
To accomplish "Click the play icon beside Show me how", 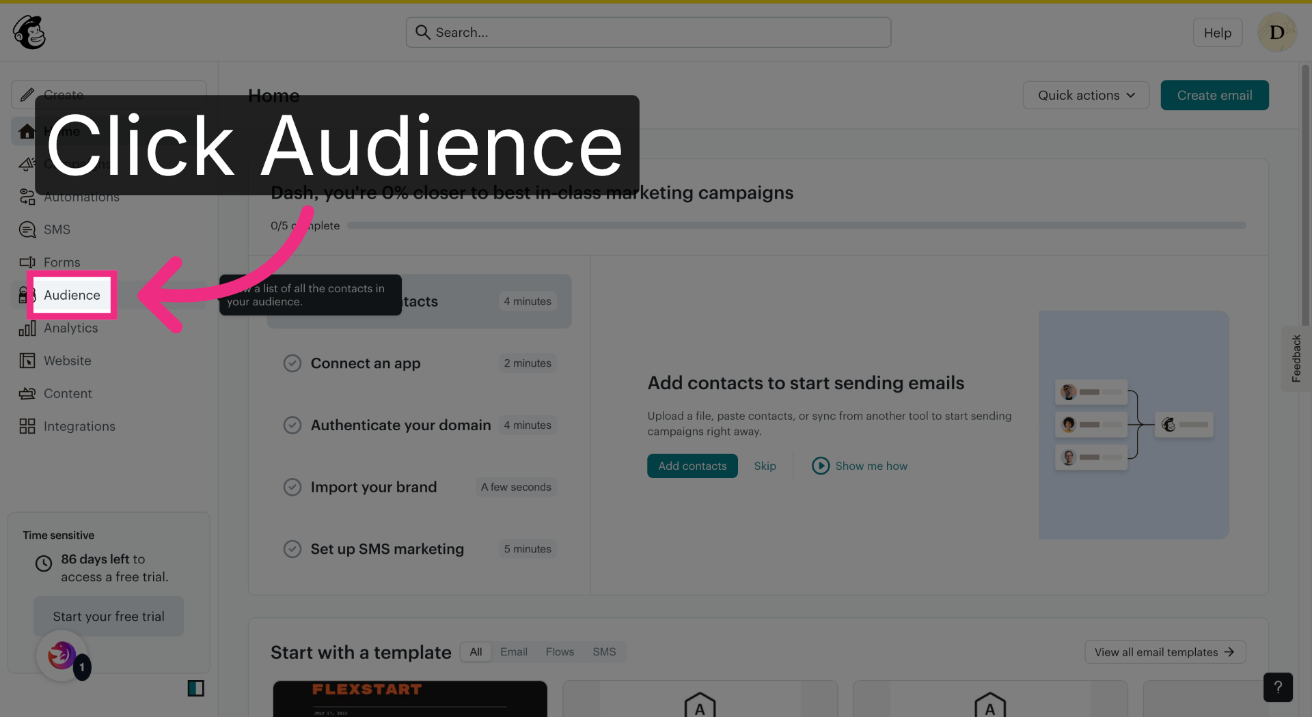I will click(820, 466).
